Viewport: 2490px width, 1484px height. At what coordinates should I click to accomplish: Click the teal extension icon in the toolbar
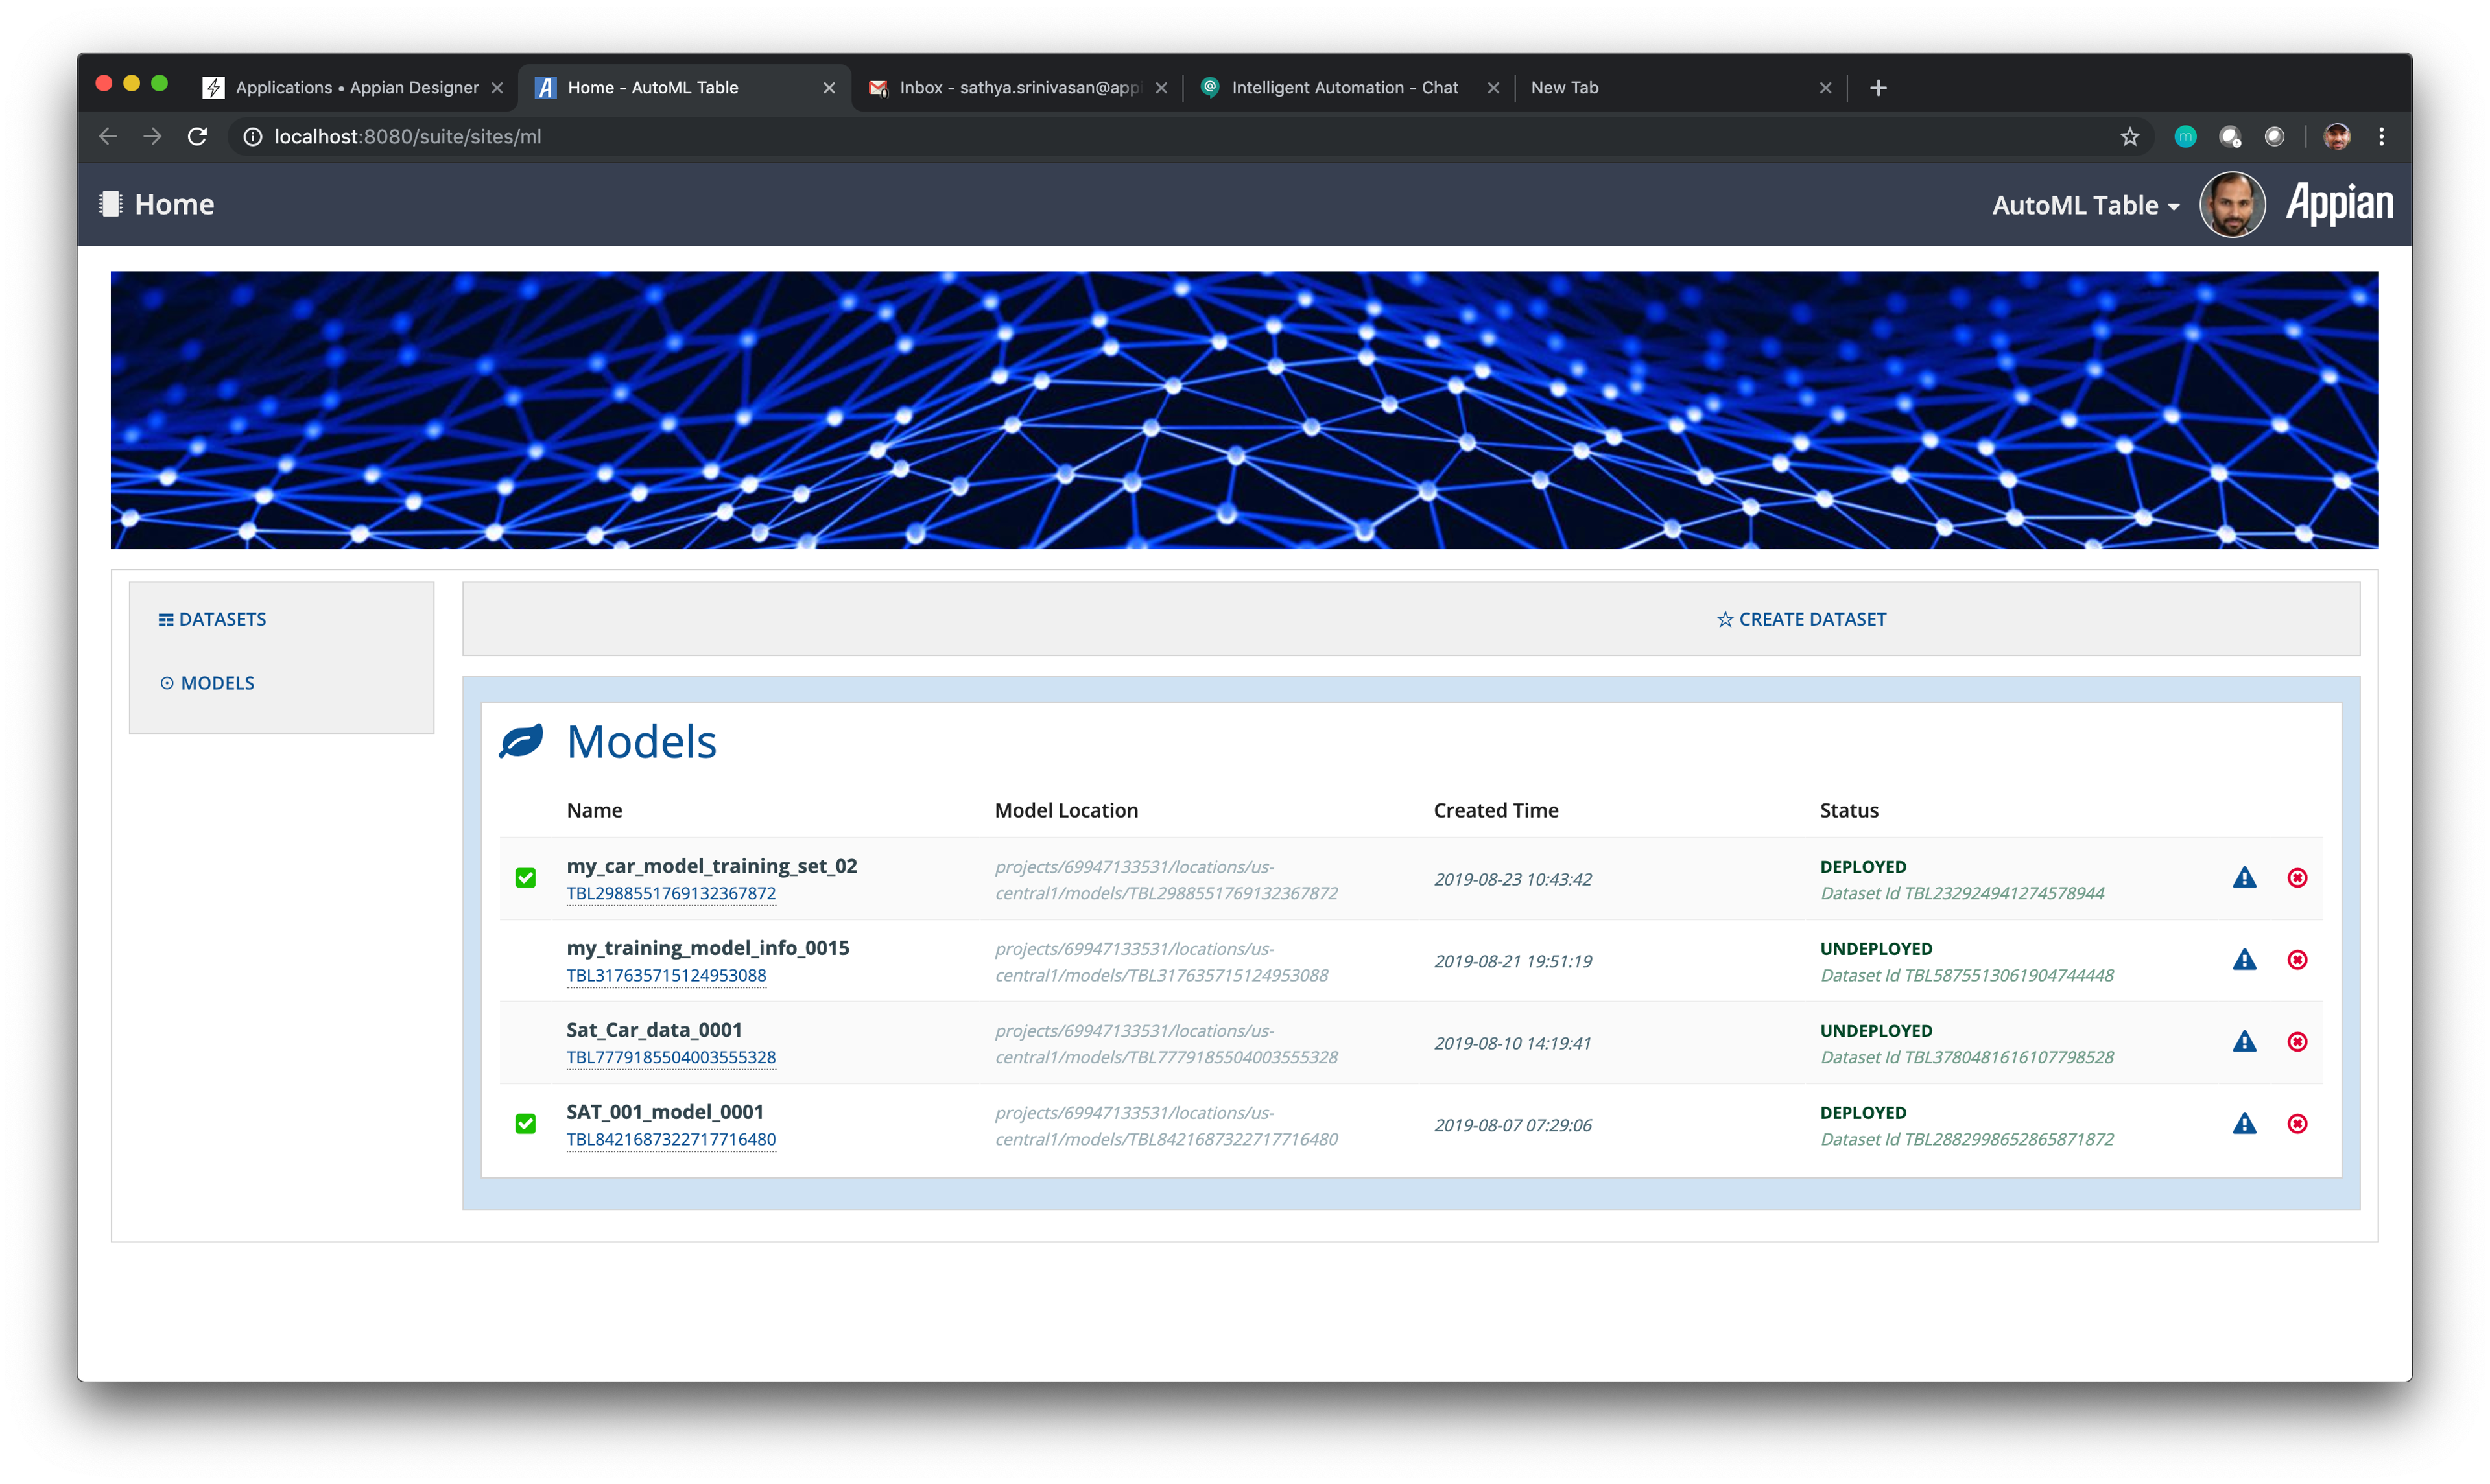tap(2185, 137)
